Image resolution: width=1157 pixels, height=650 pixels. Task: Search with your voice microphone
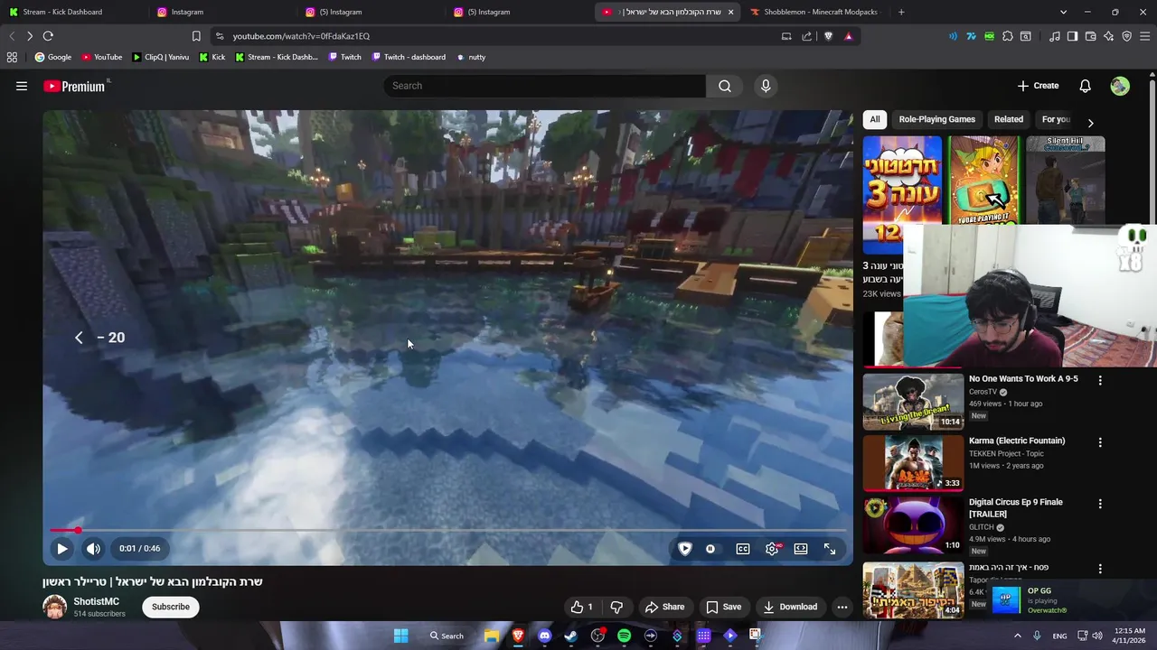click(766, 86)
